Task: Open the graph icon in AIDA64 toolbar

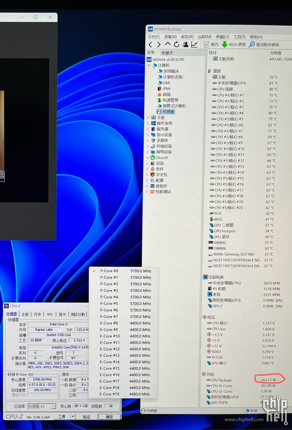Action: tap(194, 44)
